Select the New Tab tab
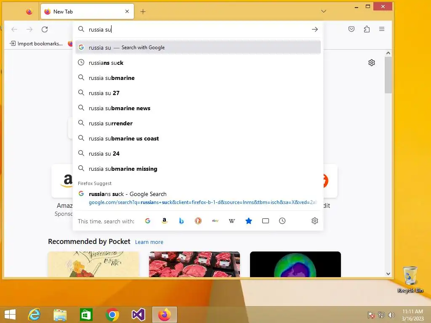Viewport: 431px width, 323px height. (87, 11)
